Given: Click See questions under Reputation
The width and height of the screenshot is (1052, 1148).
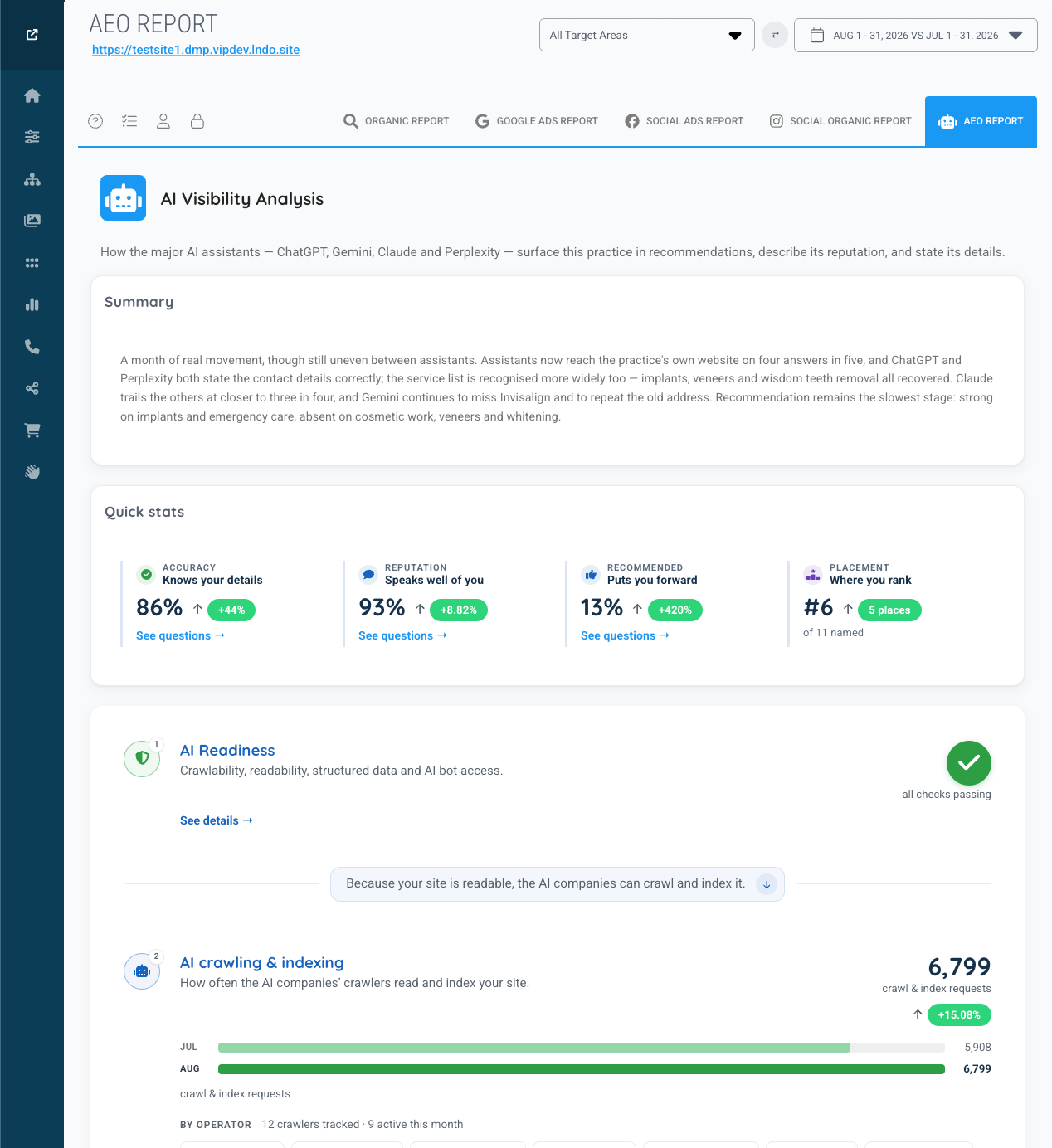Looking at the screenshot, I should point(402,635).
